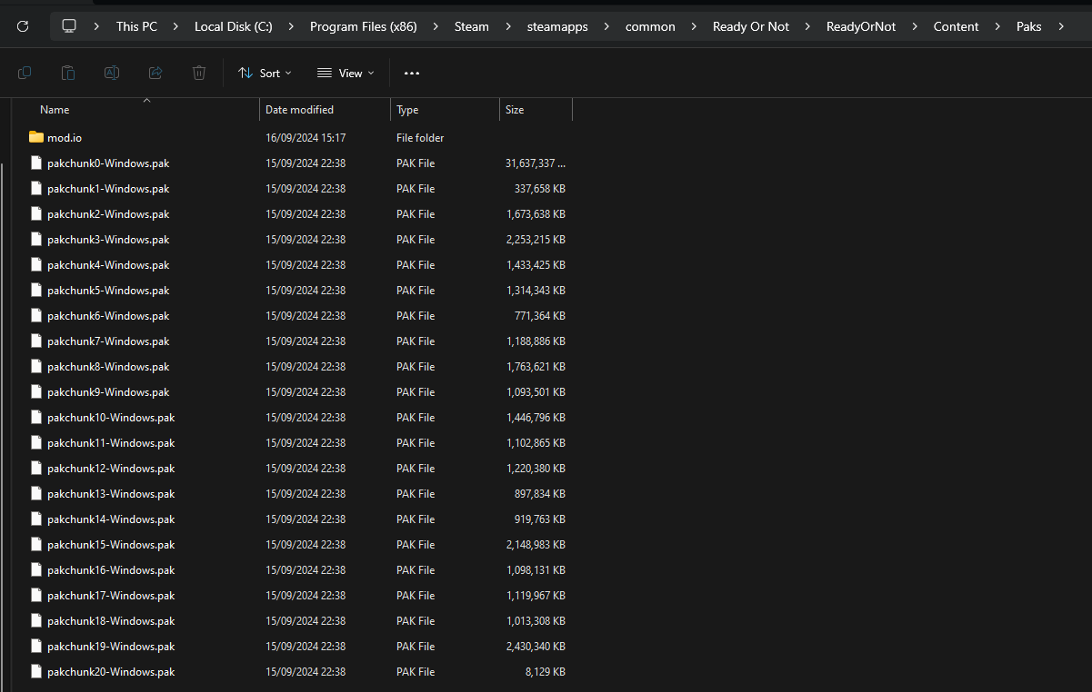Click the Share icon in toolbar
Screen dimensions: 1092x692
coord(155,73)
